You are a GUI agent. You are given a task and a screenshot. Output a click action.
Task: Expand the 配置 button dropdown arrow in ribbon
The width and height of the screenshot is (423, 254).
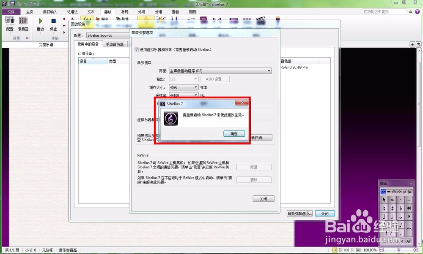pos(10,33)
